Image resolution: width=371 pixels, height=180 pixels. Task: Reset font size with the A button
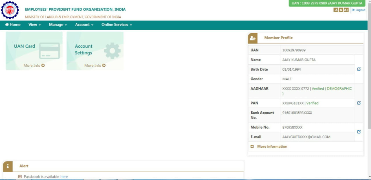[341, 10]
